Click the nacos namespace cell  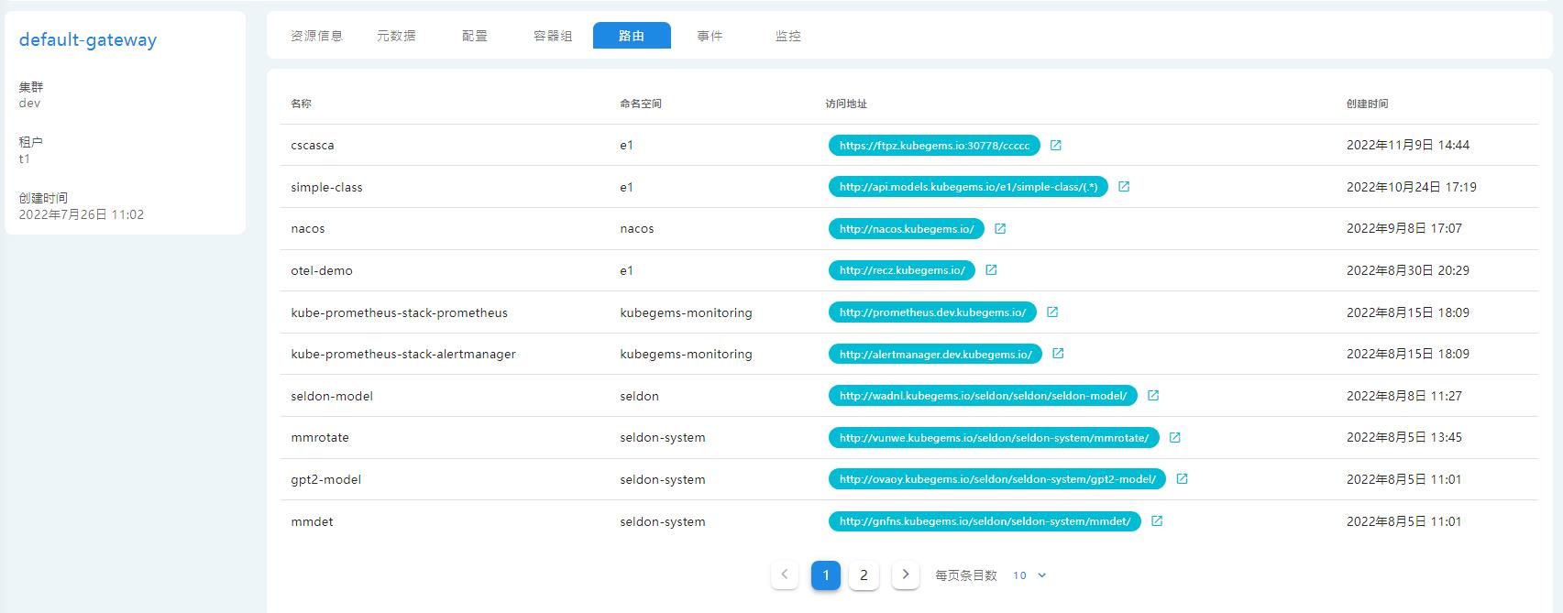click(x=637, y=228)
